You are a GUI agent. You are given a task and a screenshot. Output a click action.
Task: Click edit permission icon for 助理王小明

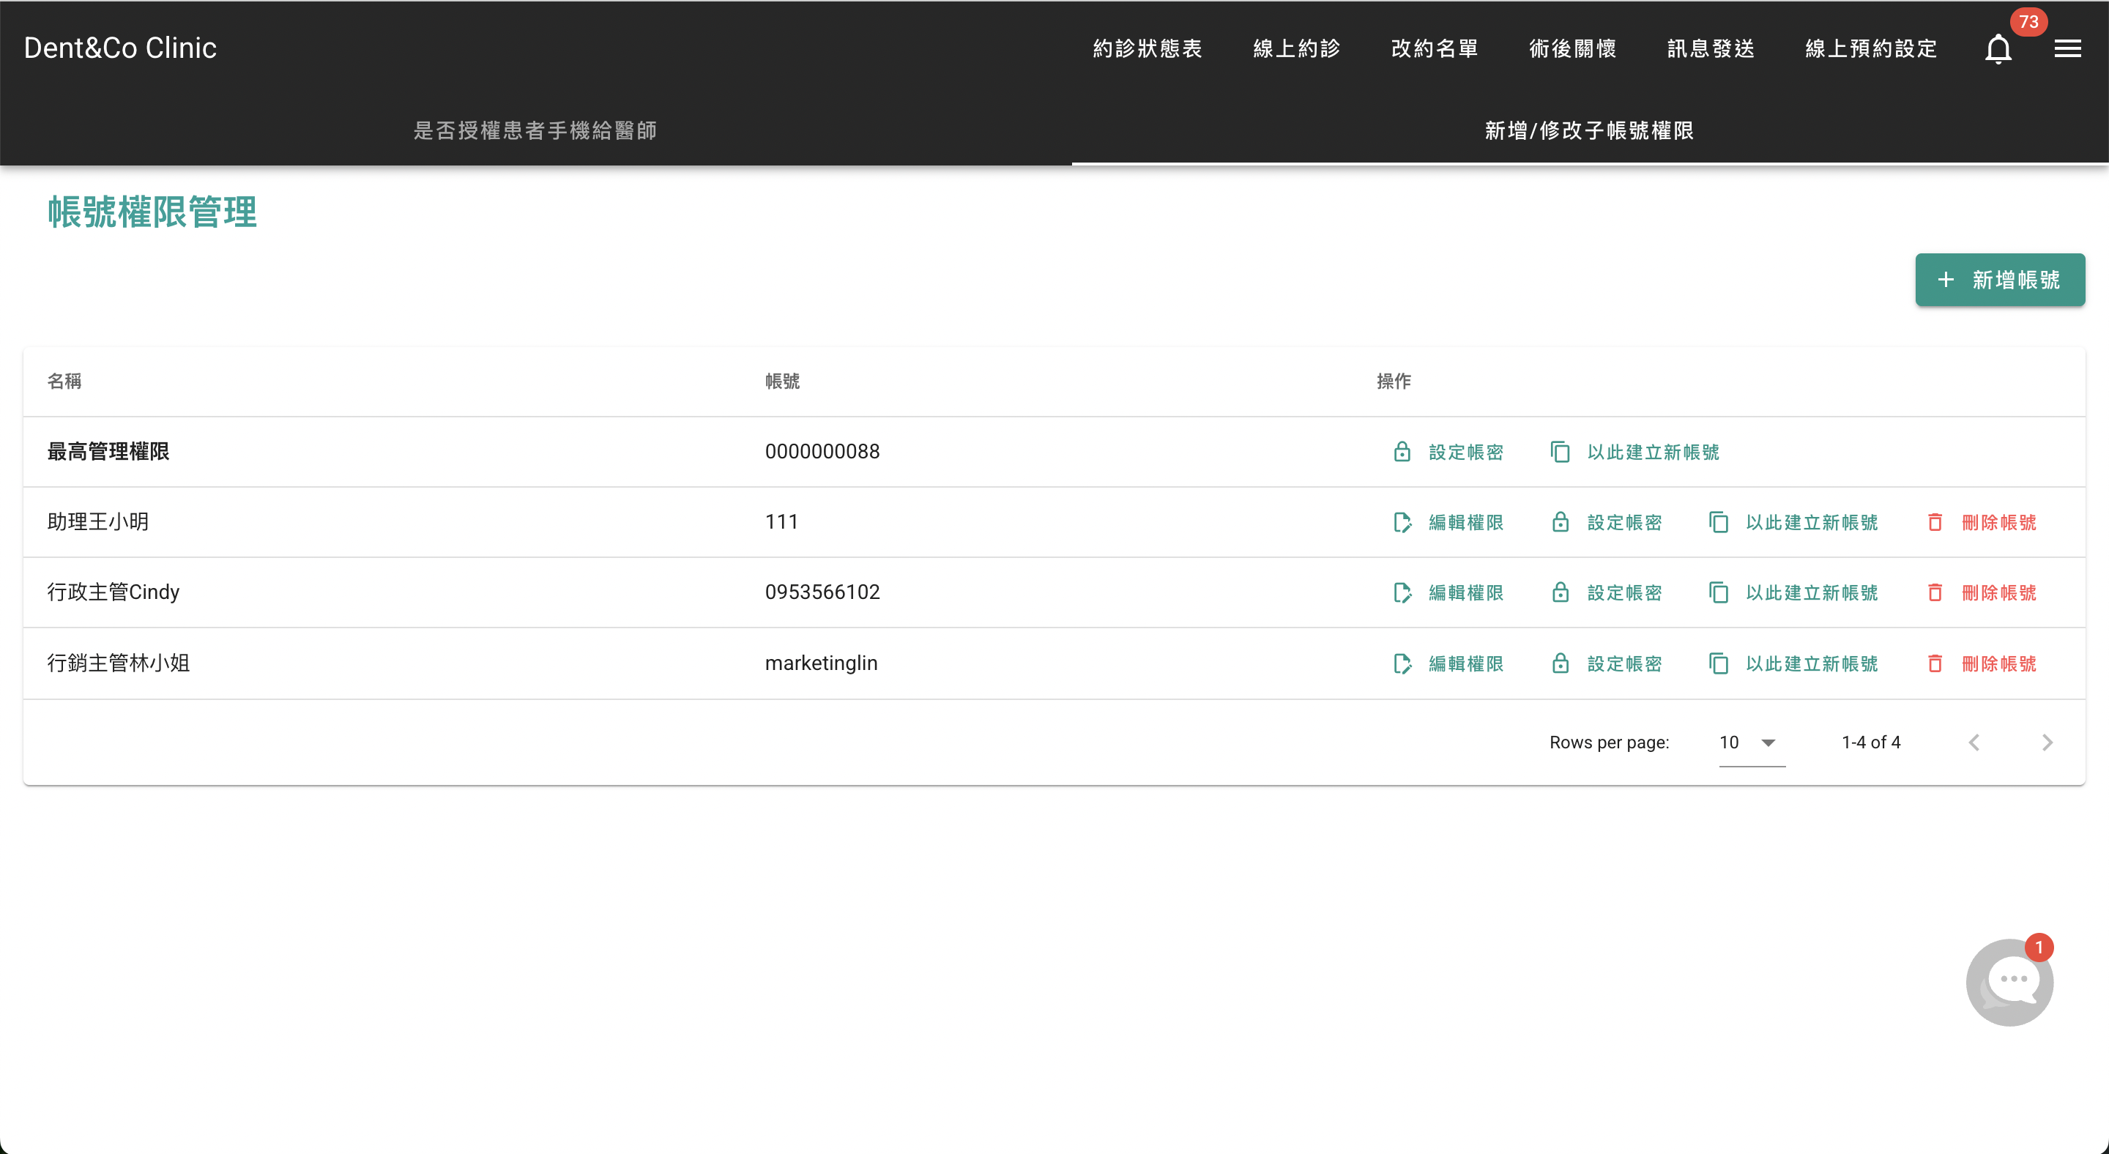coord(1402,522)
